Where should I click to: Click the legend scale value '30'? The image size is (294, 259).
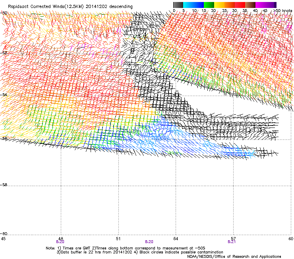(x=234, y=11)
